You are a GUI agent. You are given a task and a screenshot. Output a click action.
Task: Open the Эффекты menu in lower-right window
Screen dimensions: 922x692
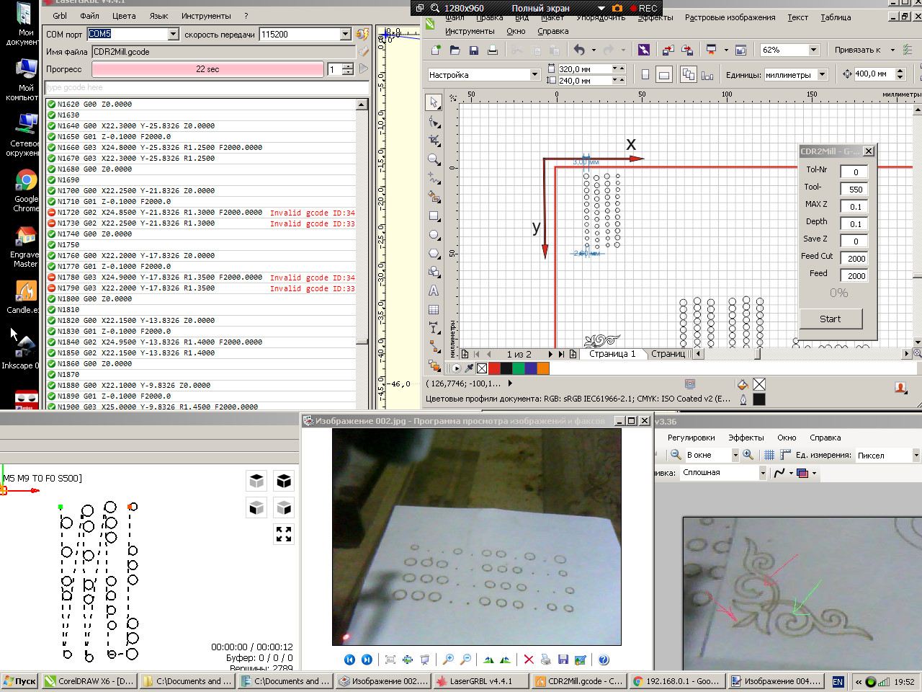click(746, 438)
